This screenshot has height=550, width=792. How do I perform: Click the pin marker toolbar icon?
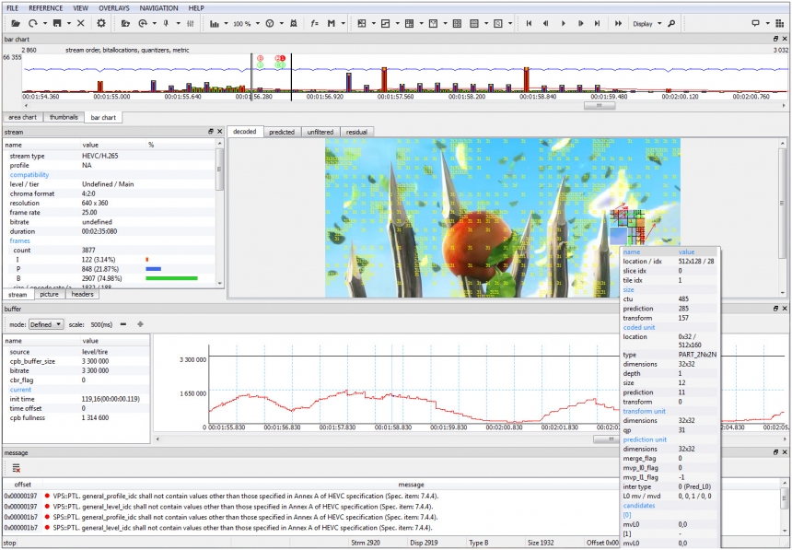pos(166,23)
